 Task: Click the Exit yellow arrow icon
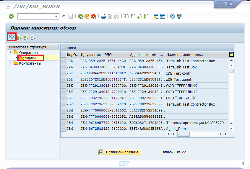coord(87,16)
